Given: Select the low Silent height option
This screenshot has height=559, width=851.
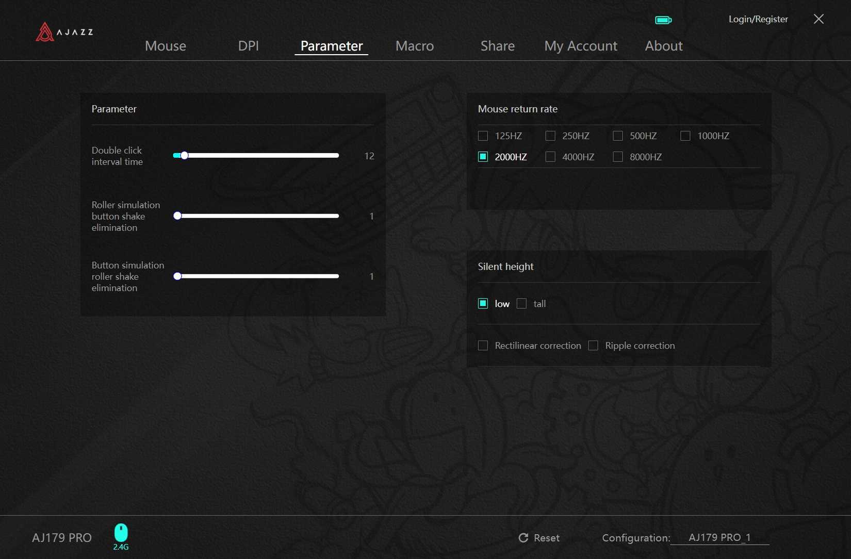Looking at the screenshot, I should point(483,304).
